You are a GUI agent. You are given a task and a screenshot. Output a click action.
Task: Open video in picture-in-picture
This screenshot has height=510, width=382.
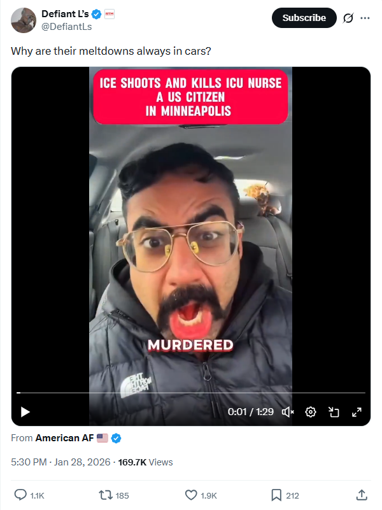click(334, 412)
